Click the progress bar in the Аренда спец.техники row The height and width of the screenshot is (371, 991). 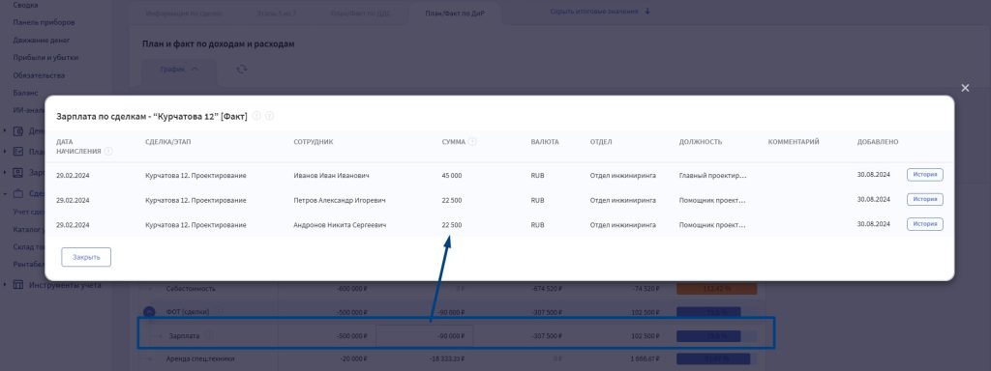coord(717,359)
